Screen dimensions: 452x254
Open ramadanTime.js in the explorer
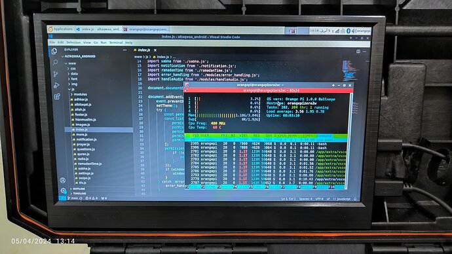click(x=88, y=164)
